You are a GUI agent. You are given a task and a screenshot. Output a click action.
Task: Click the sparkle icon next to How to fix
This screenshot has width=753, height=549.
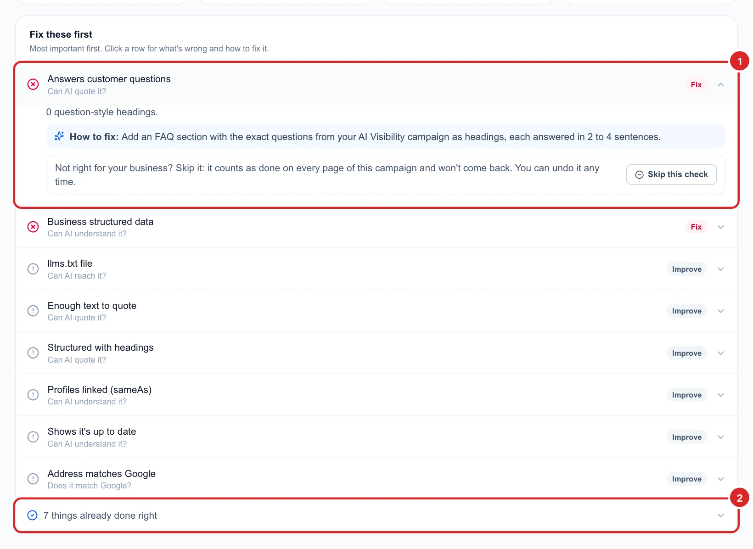59,136
